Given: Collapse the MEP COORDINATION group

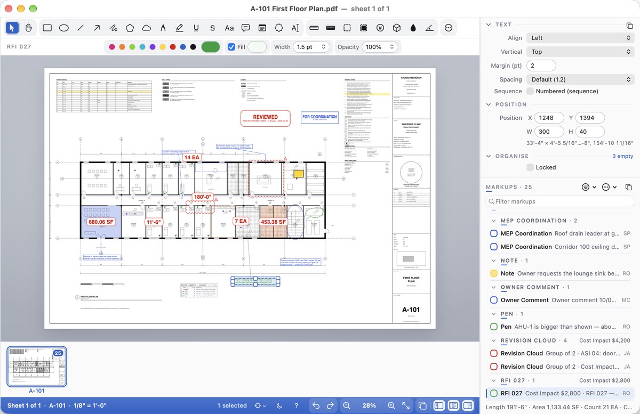Looking at the screenshot, I should coord(493,221).
